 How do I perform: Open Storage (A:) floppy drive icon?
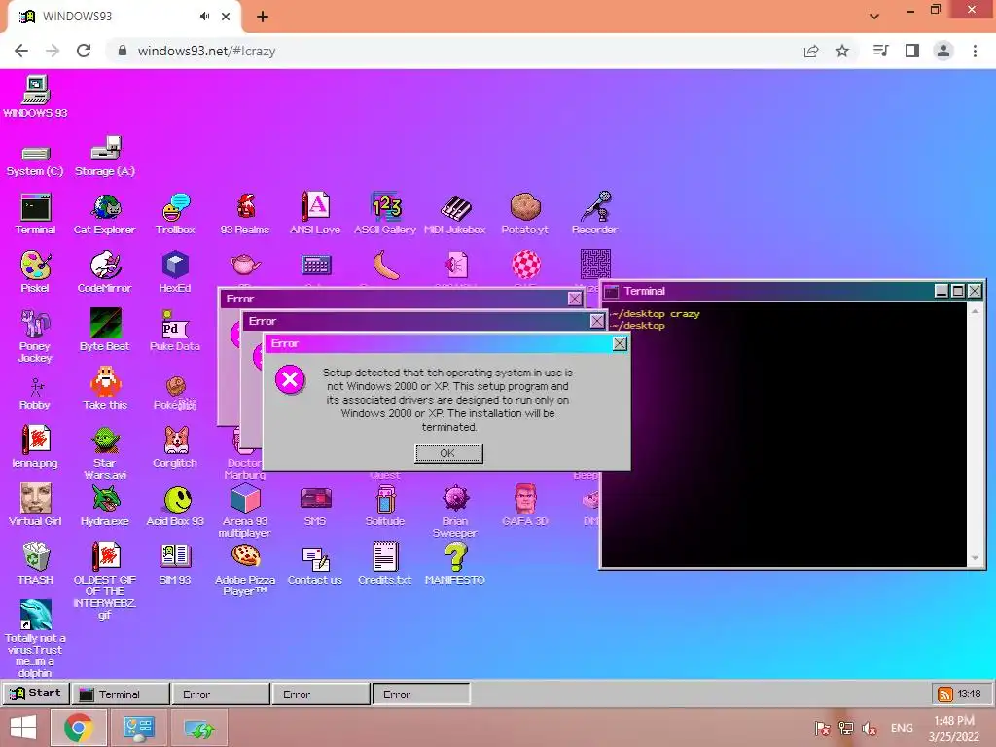point(105,157)
